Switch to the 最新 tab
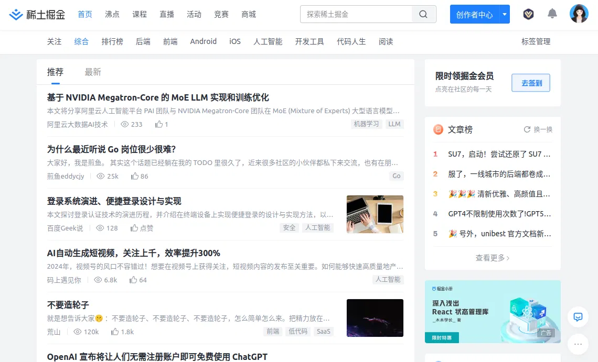 (x=93, y=72)
